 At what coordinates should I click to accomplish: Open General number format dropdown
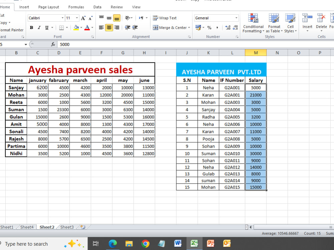coord(236,18)
